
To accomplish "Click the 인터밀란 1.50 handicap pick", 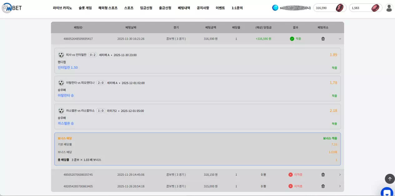I will [x=68, y=68].
